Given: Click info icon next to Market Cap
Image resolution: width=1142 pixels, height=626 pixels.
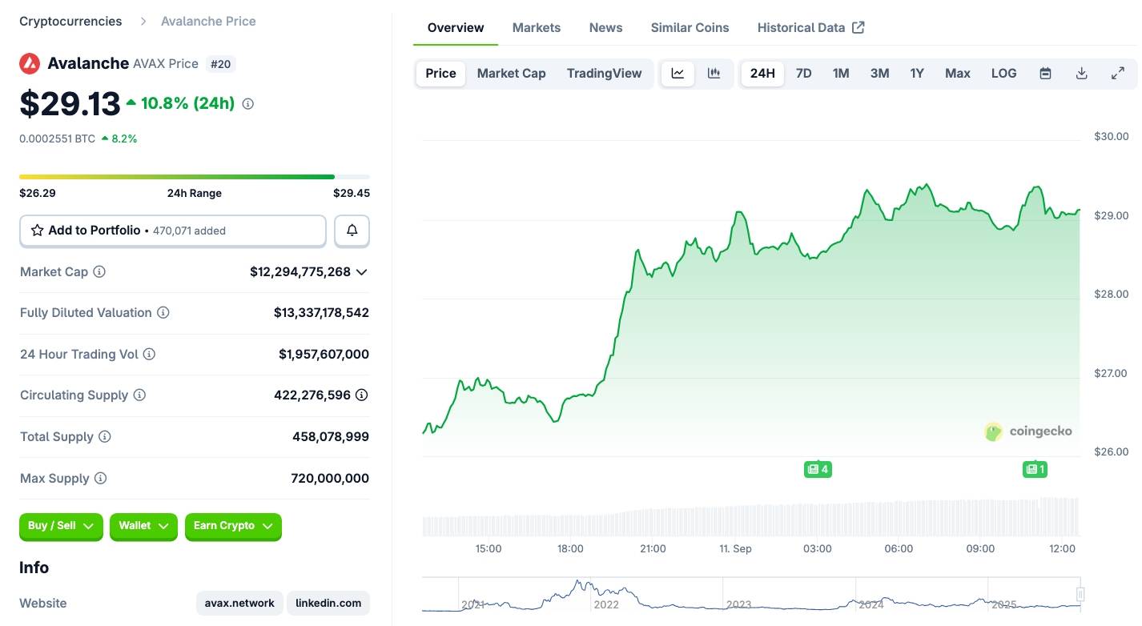Looking at the screenshot, I should pyautogui.click(x=99, y=272).
